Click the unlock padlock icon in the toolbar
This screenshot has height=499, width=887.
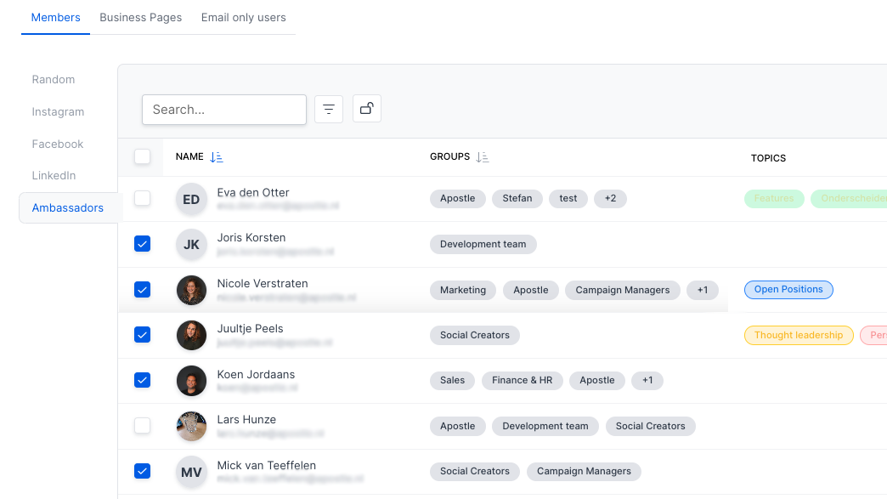point(366,109)
